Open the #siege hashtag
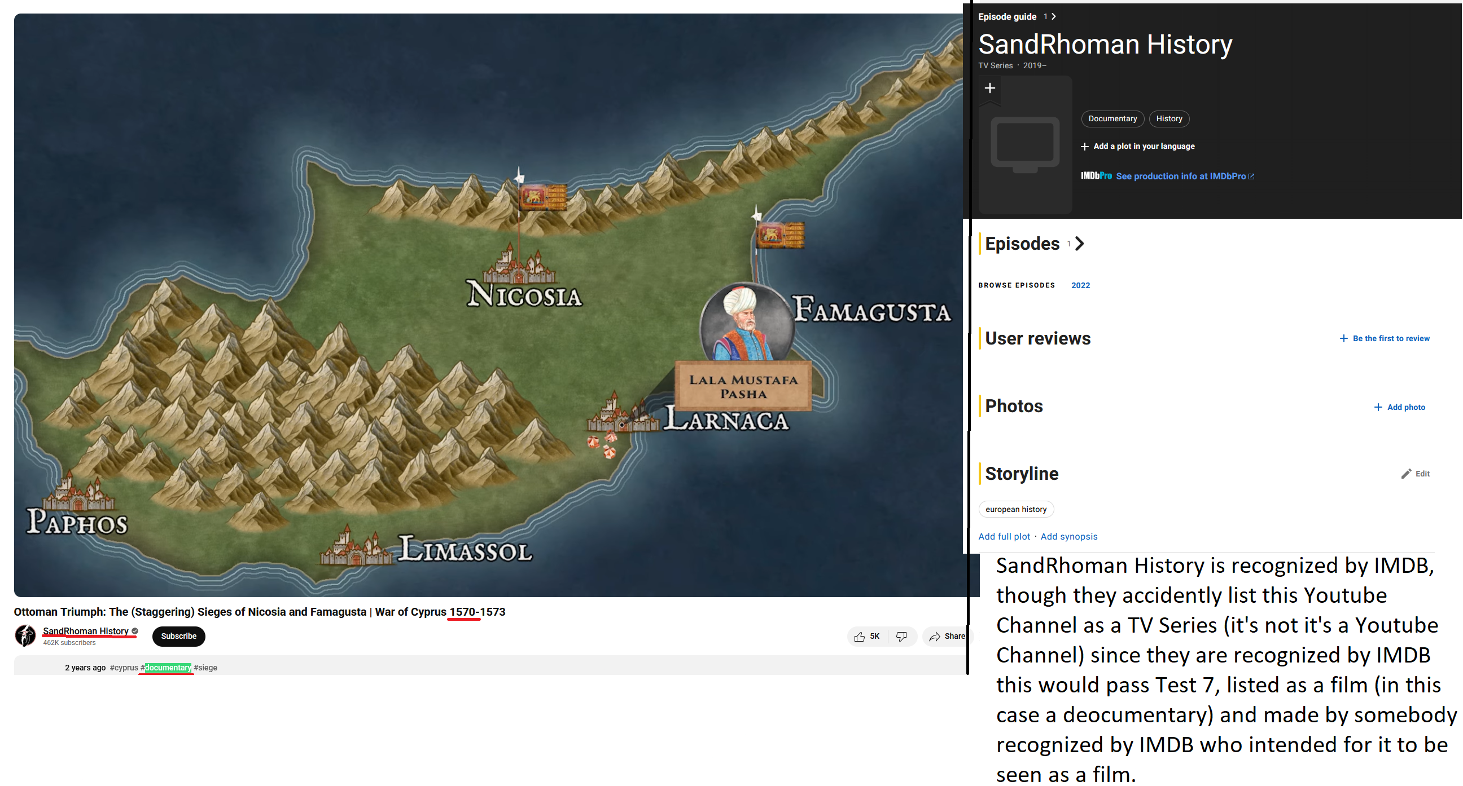Image resolution: width=1463 pixels, height=786 pixels. (x=205, y=668)
